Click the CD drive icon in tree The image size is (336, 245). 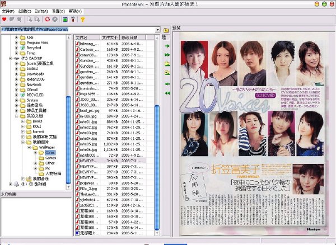point(16,184)
